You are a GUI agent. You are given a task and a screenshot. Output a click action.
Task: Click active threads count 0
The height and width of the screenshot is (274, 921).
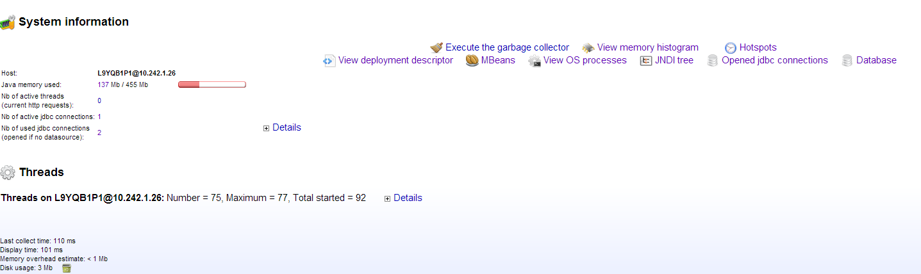[99, 101]
